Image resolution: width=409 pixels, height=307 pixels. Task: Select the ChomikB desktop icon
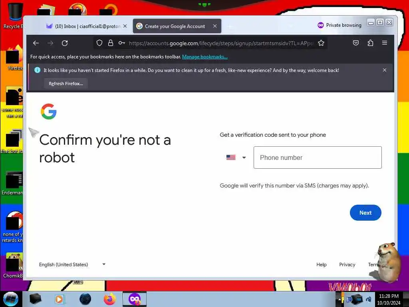click(x=13, y=265)
